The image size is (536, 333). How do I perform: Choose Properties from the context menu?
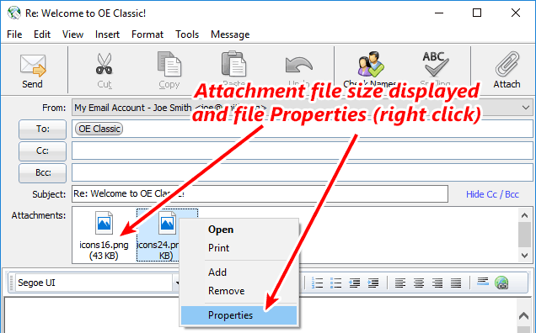click(x=239, y=315)
